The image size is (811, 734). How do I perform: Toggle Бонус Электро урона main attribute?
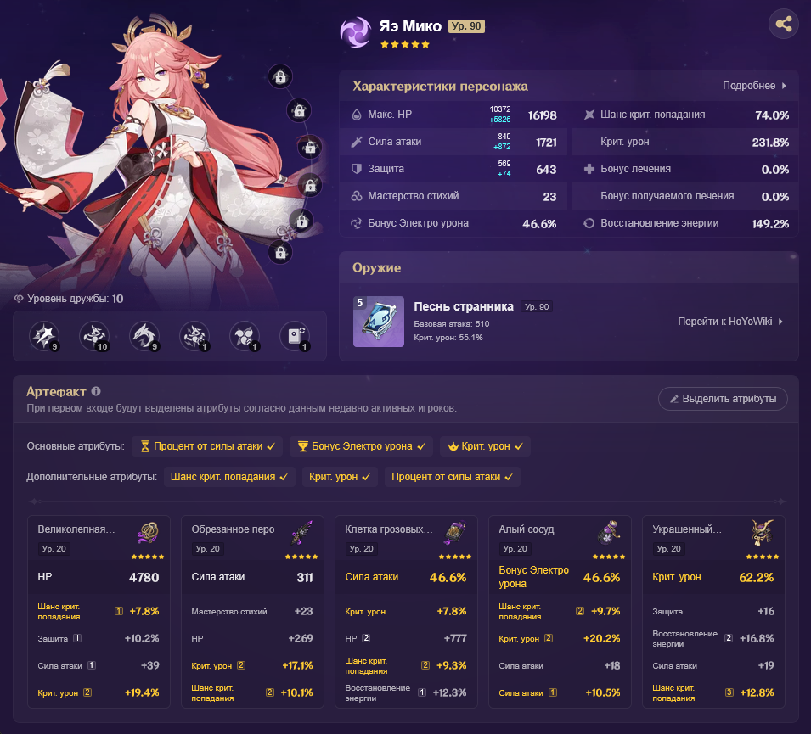[x=361, y=446]
